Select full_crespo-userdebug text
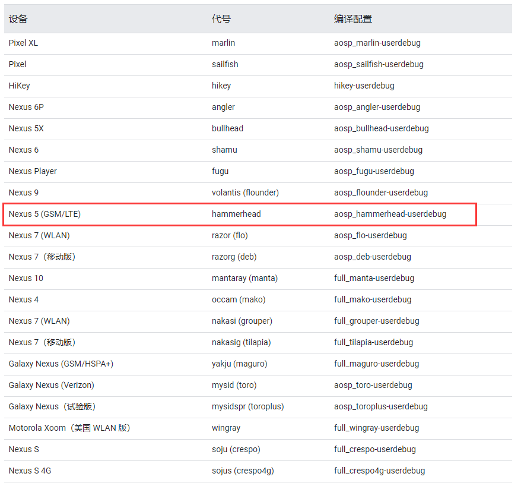The image size is (521, 486). point(375,449)
